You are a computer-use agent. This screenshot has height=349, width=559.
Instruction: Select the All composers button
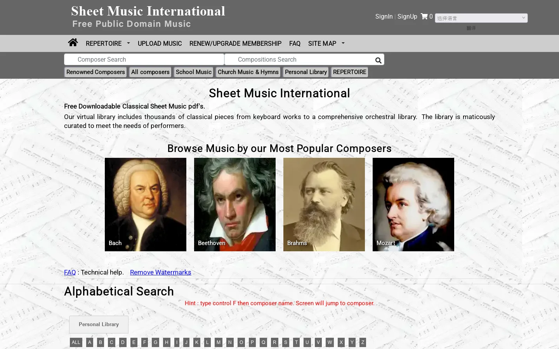click(x=150, y=72)
